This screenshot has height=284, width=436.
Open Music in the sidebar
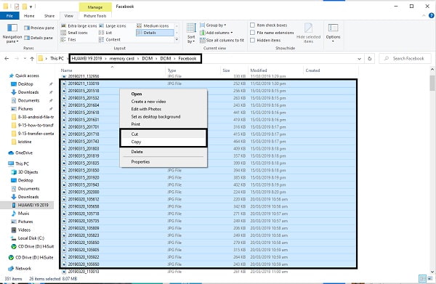pos(20,214)
